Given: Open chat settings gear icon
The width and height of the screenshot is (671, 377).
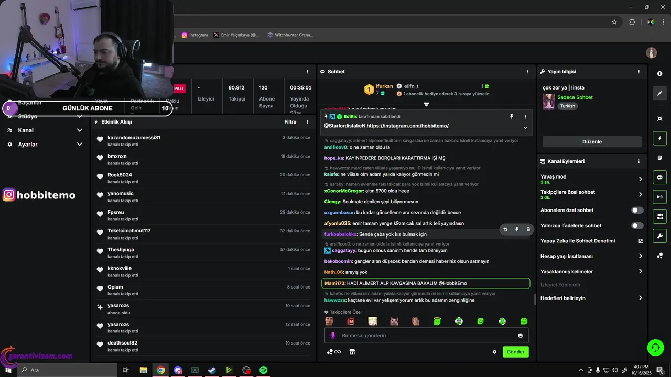Looking at the screenshot, I should pos(494,352).
